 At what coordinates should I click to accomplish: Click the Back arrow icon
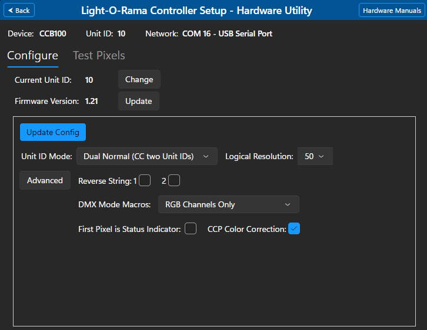10,11
